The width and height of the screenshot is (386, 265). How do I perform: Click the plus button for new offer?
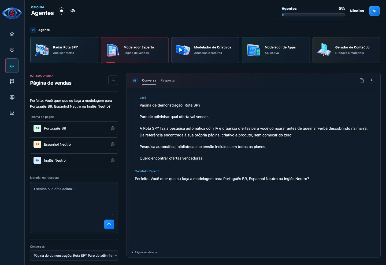point(113,80)
